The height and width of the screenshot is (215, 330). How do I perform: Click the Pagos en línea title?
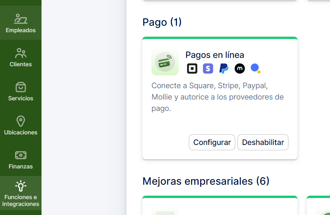point(215,55)
